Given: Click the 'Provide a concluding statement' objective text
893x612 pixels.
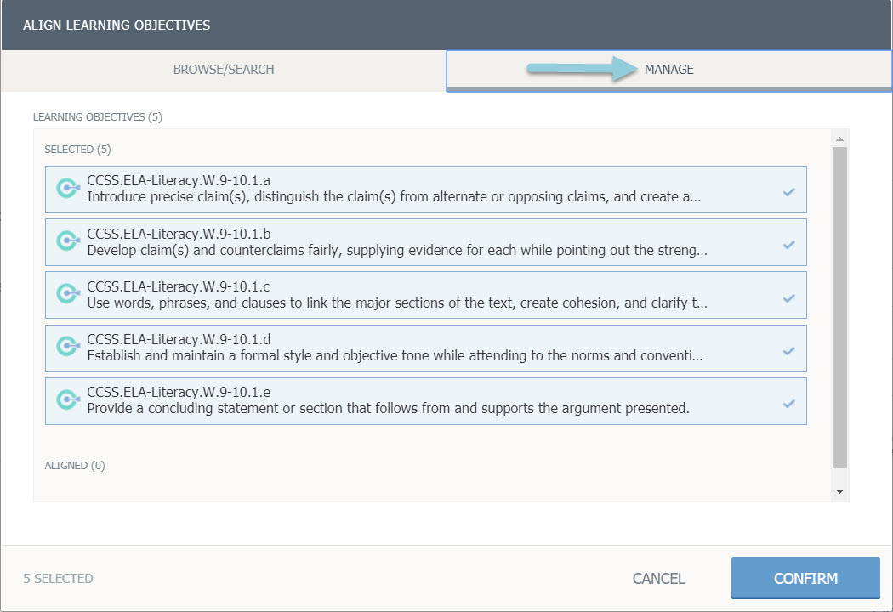Looking at the screenshot, I should pos(387,408).
